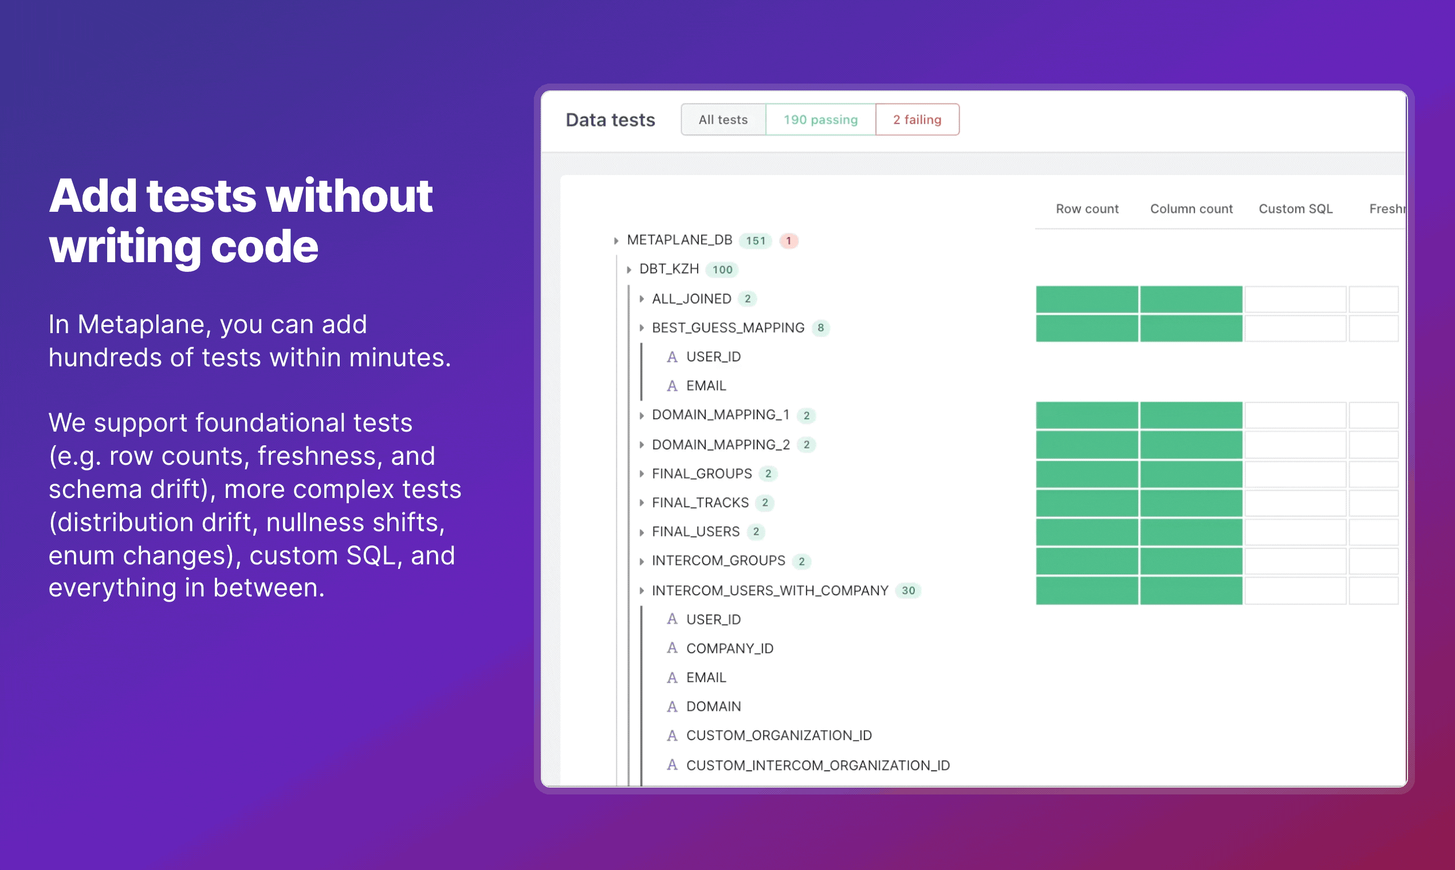1455x870 pixels.
Task: Expand the DOMAIN_MAPPING_2 arrow
Action: click(642, 444)
